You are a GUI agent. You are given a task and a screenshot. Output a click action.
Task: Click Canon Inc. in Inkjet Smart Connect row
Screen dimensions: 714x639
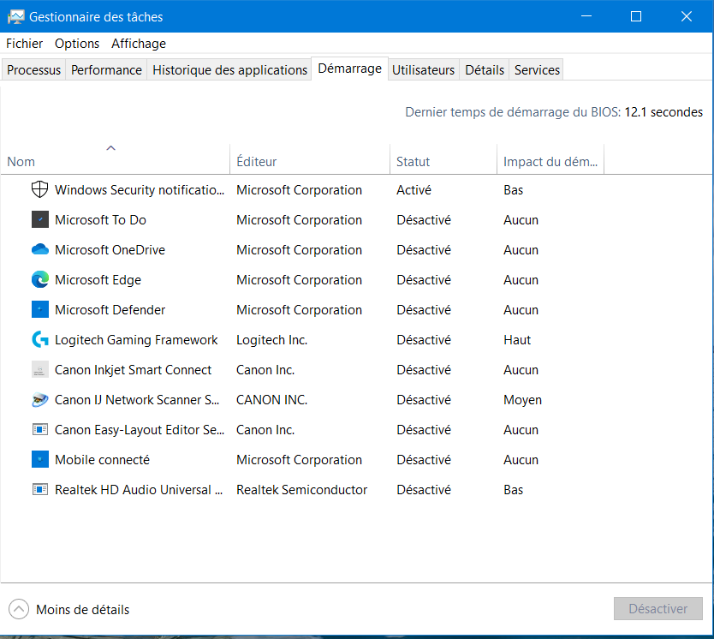pyautogui.click(x=265, y=370)
